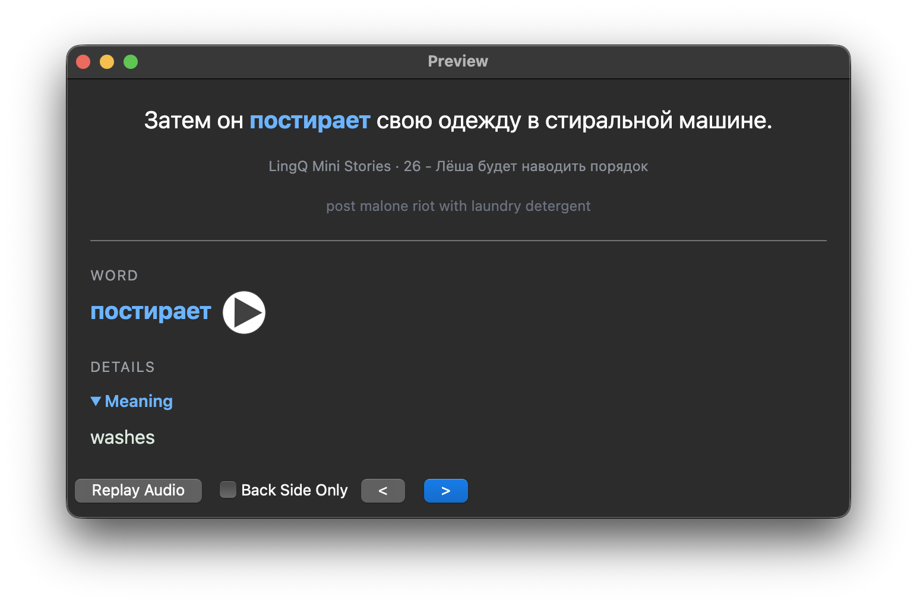Viewport: 917px width, 606px height.
Task: Maximize the Preview window with green button
Action: coord(131,62)
